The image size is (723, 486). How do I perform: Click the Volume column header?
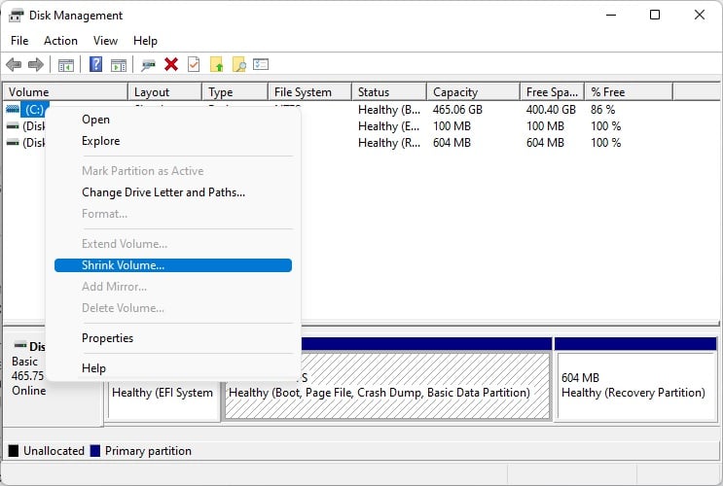[x=65, y=92]
